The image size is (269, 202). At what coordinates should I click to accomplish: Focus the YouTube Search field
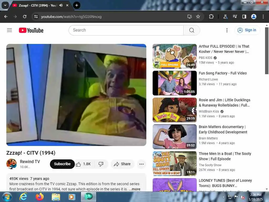[x=126, y=30]
